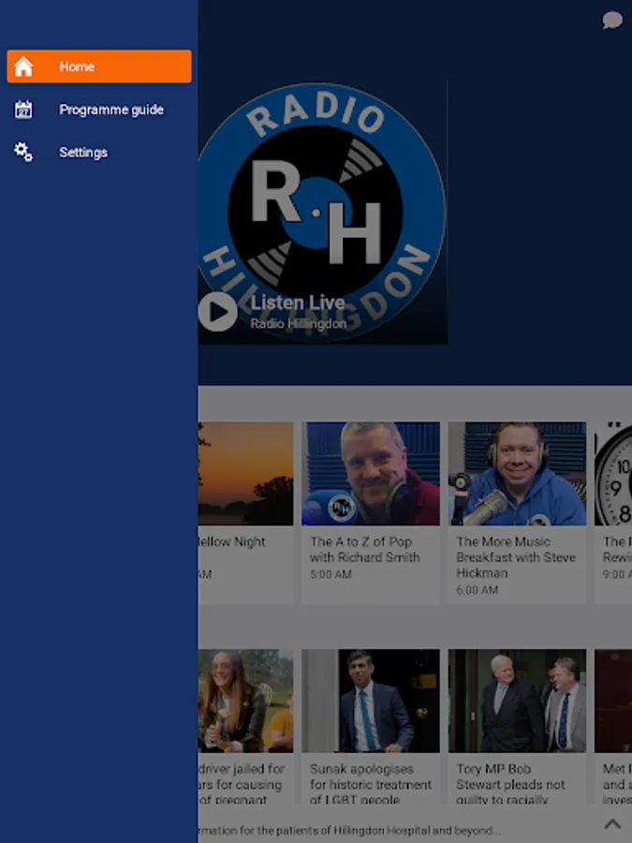Click 'The A to Z of Pop with Richard Smith'
This screenshot has width=632, height=843.
(365, 550)
